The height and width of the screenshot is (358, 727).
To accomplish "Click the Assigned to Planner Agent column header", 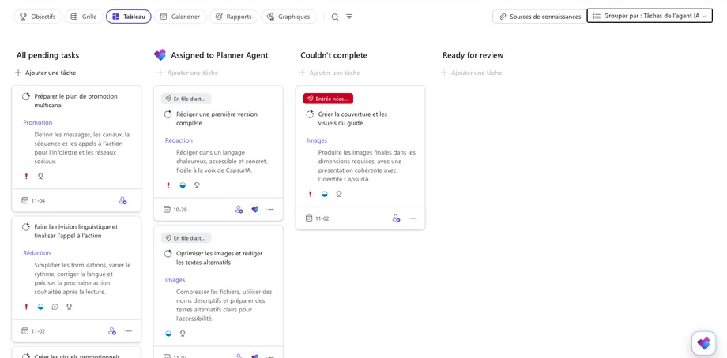I will (220, 55).
